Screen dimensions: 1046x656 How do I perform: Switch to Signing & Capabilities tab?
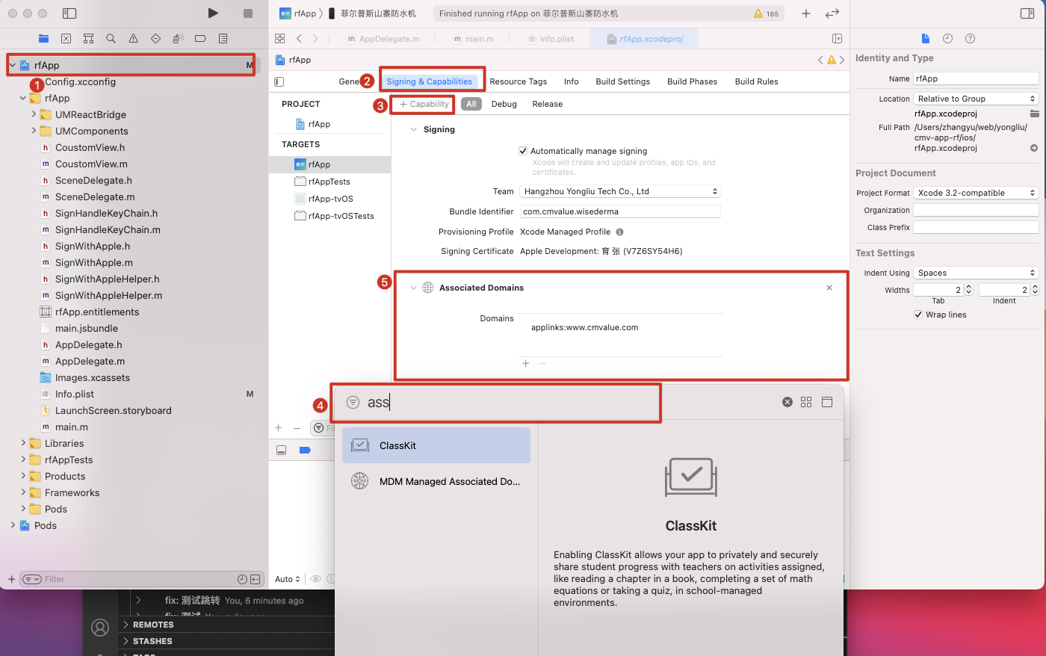click(429, 81)
